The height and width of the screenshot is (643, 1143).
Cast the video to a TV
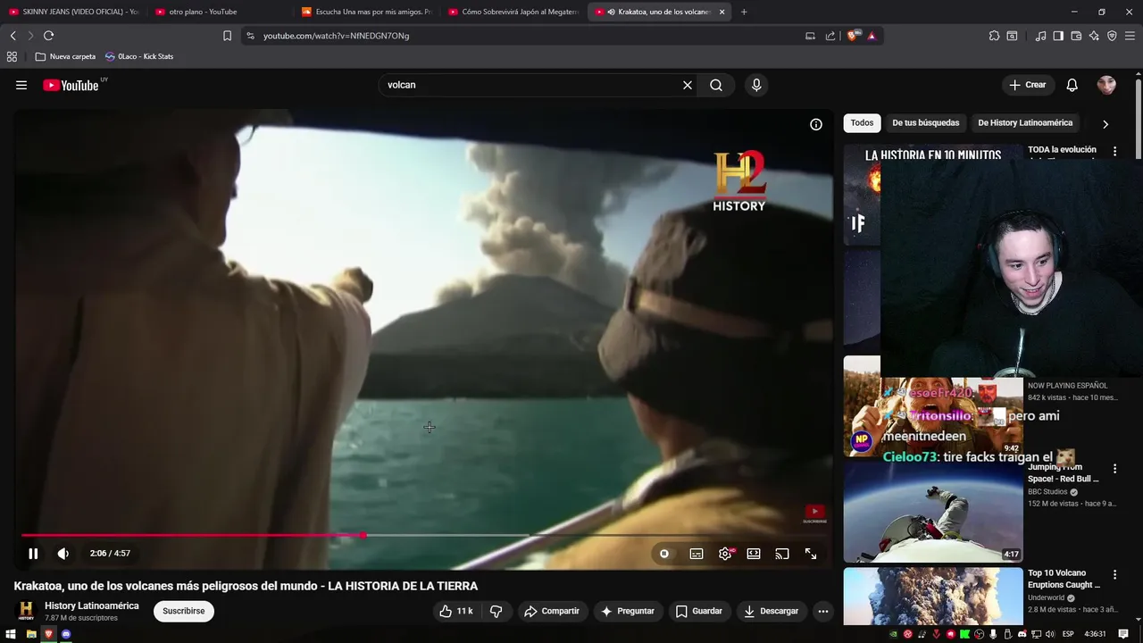pyautogui.click(x=782, y=554)
